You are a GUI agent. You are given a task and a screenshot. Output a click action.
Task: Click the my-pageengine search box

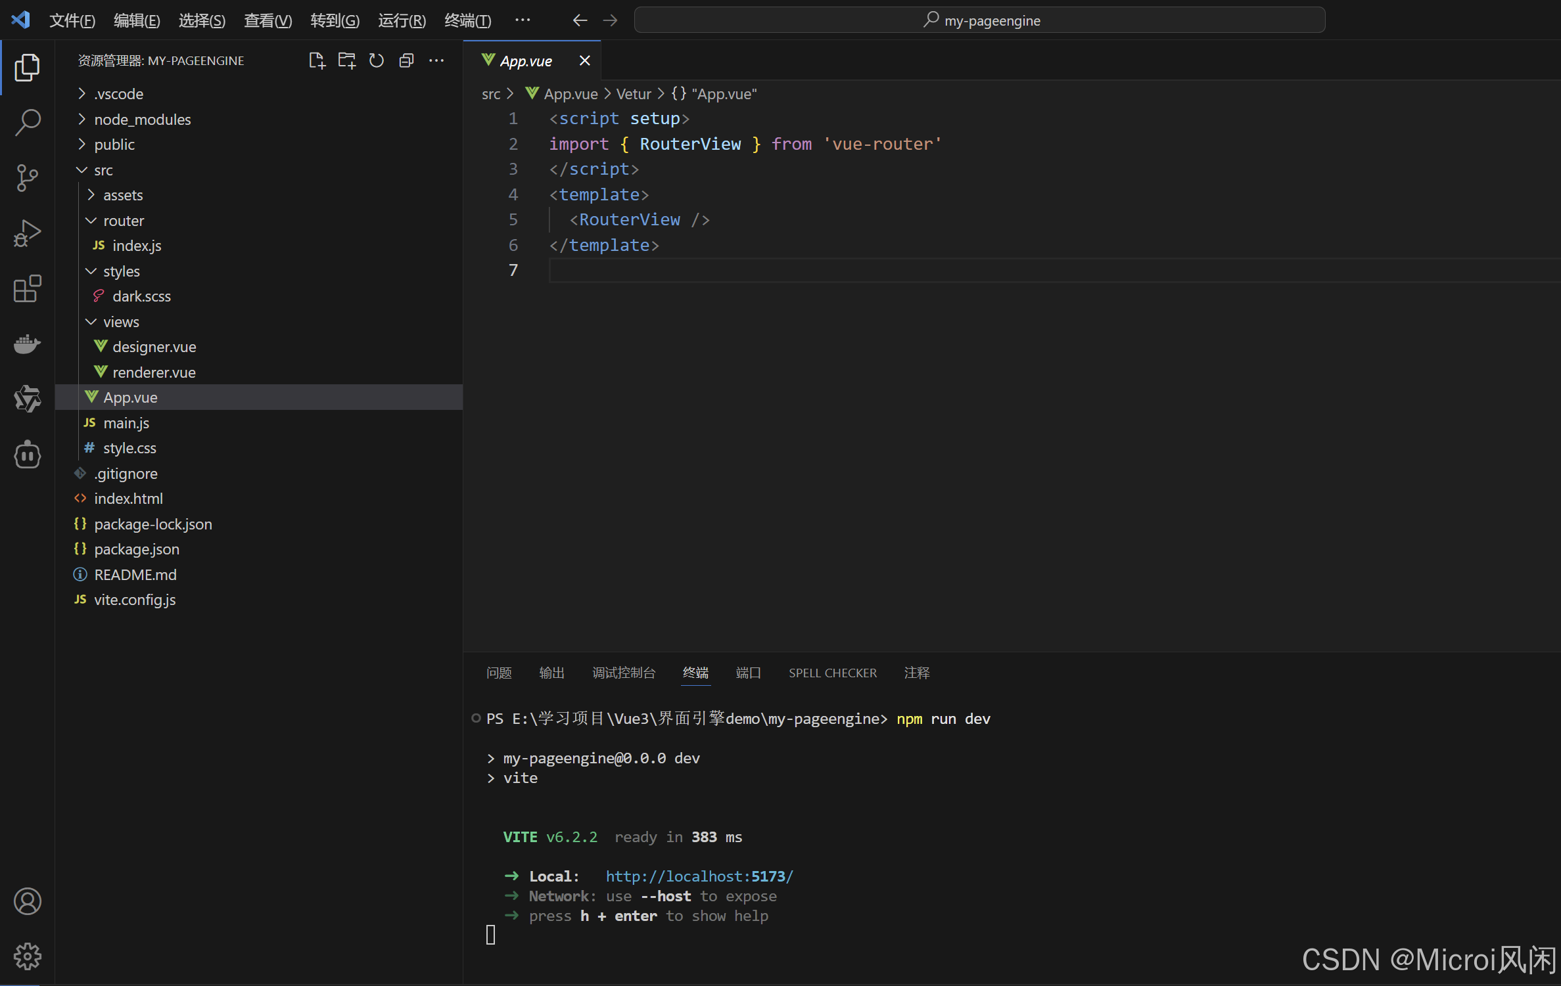point(979,20)
